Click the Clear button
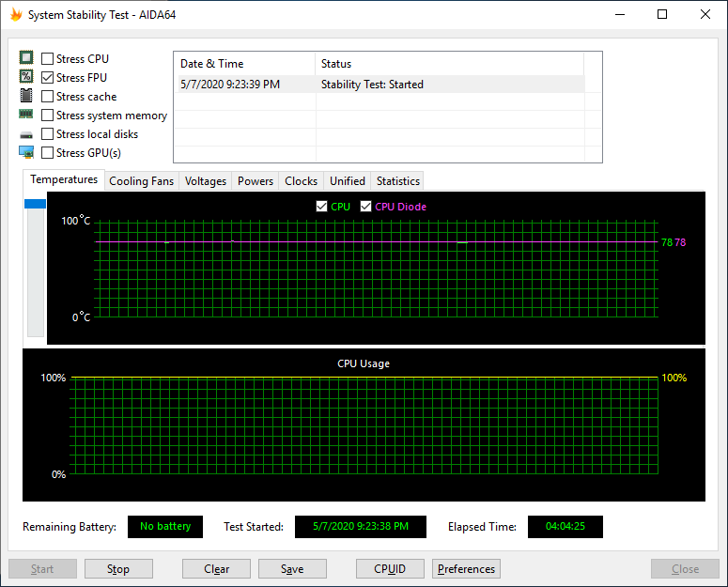Viewport: 728px width, 587px height. (x=216, y=569)
